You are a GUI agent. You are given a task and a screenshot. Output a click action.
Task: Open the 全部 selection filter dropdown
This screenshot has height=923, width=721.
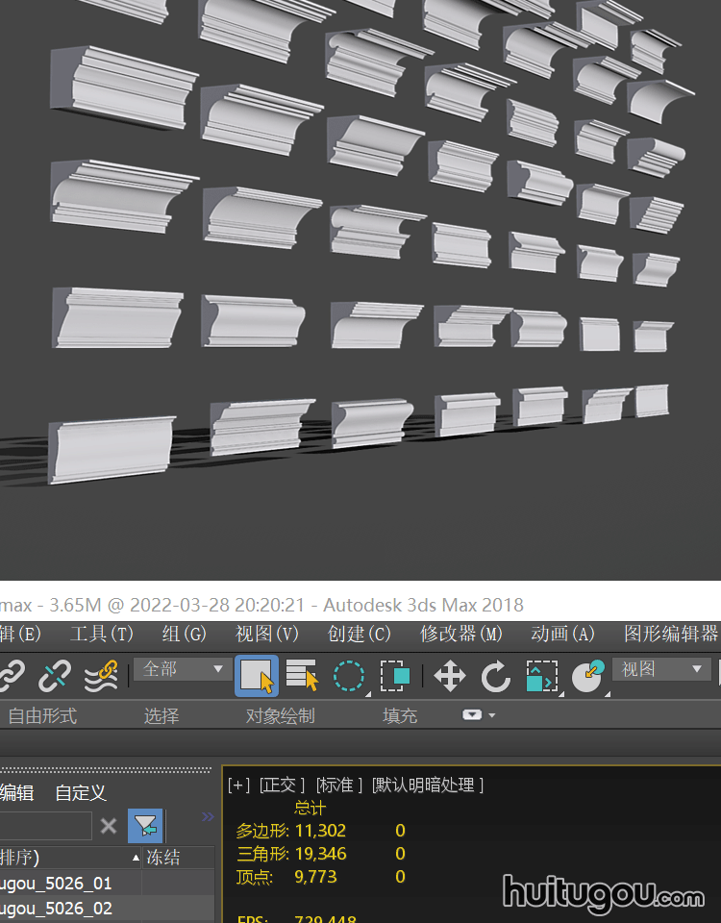183,669
